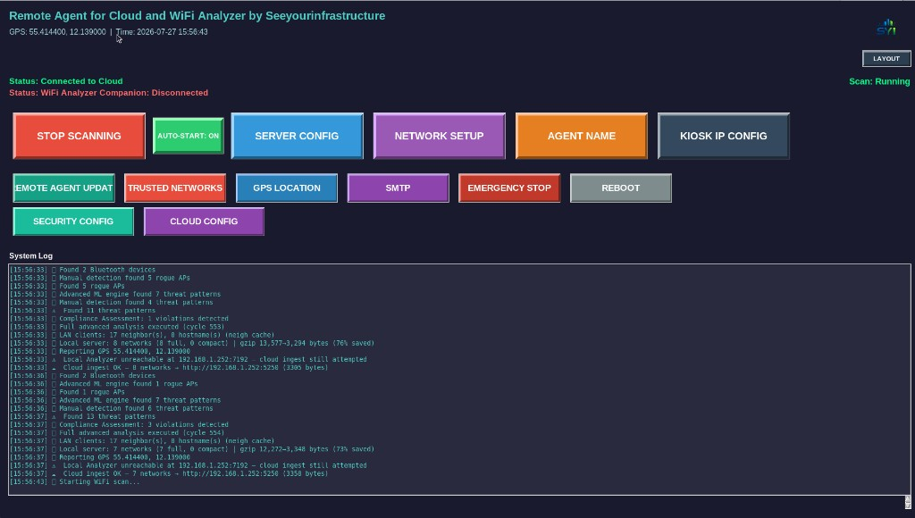This screenshot has width=915, height=518.
Task: Click the SMTP button
Action: [x=398, y=188]
